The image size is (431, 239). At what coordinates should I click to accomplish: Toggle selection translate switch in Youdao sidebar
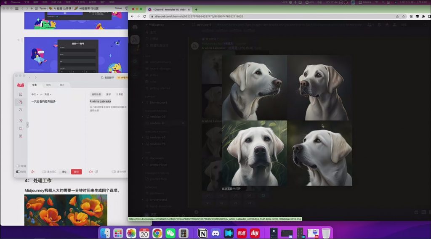[x=18, y=172]
